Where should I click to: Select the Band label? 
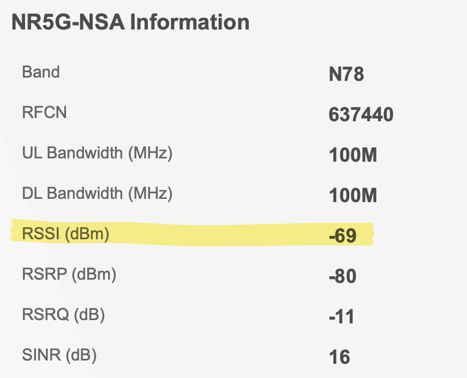(41, 73)
